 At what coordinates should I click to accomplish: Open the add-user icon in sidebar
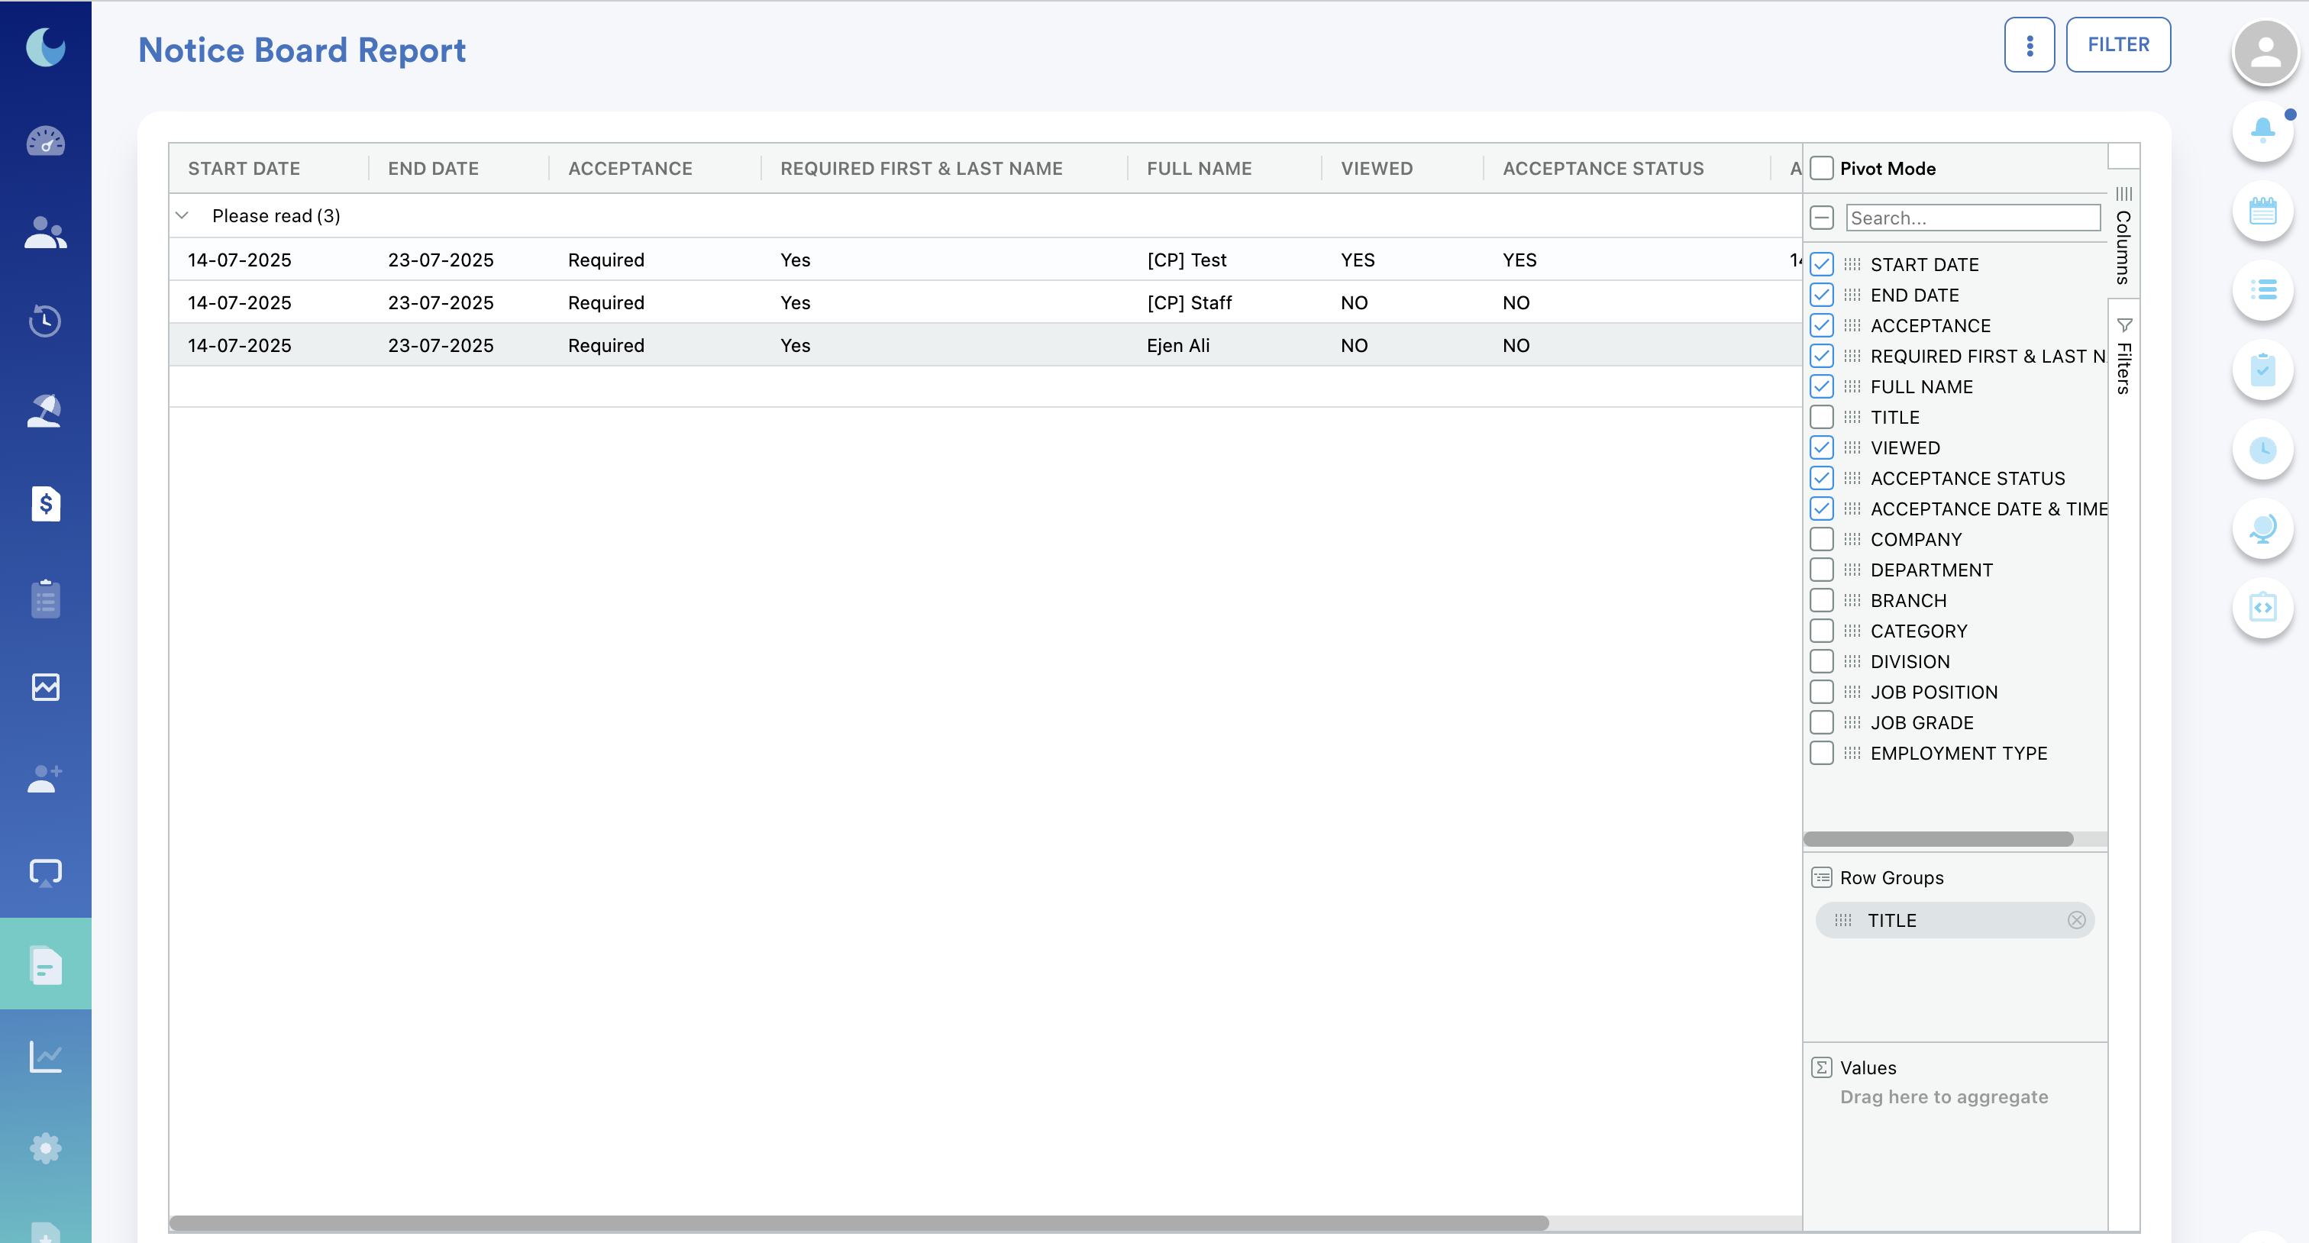coord(45,779)
